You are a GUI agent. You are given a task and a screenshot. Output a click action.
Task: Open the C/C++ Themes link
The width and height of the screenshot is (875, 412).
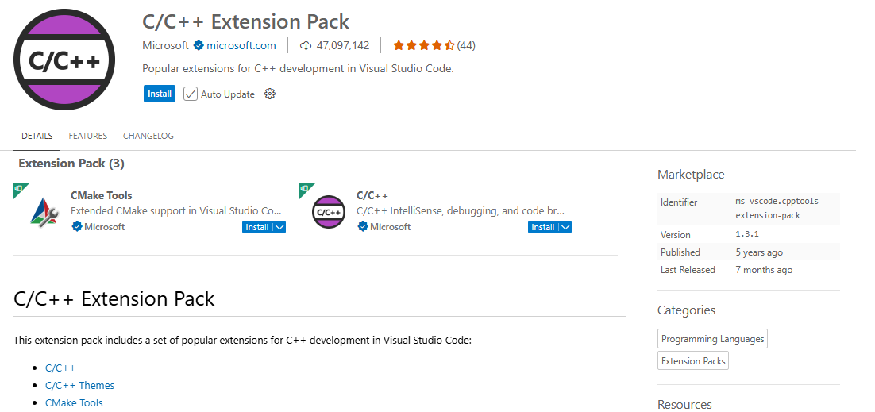[79, 385]
